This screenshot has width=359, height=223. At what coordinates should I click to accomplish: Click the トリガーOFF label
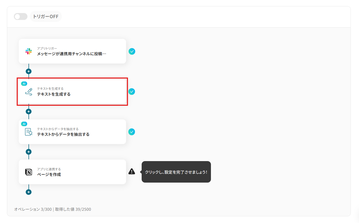[x=46, y=17]
